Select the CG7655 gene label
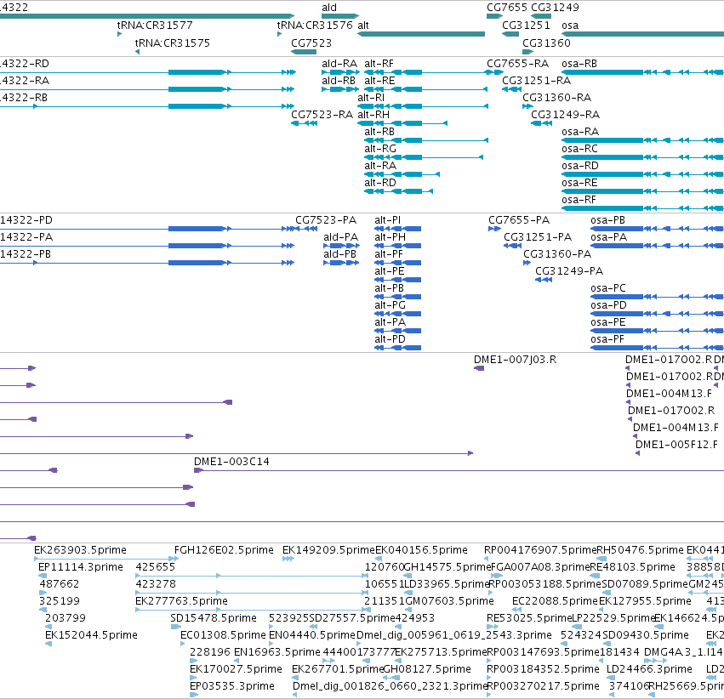The width and height of the screenshot is (724, 699). [507, 8]
